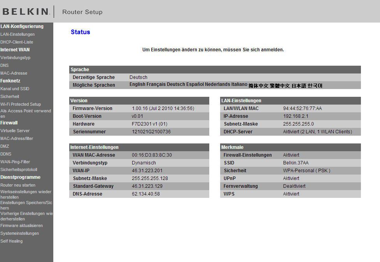
Task: Open DDNS settings
Action: coord(6,154)
